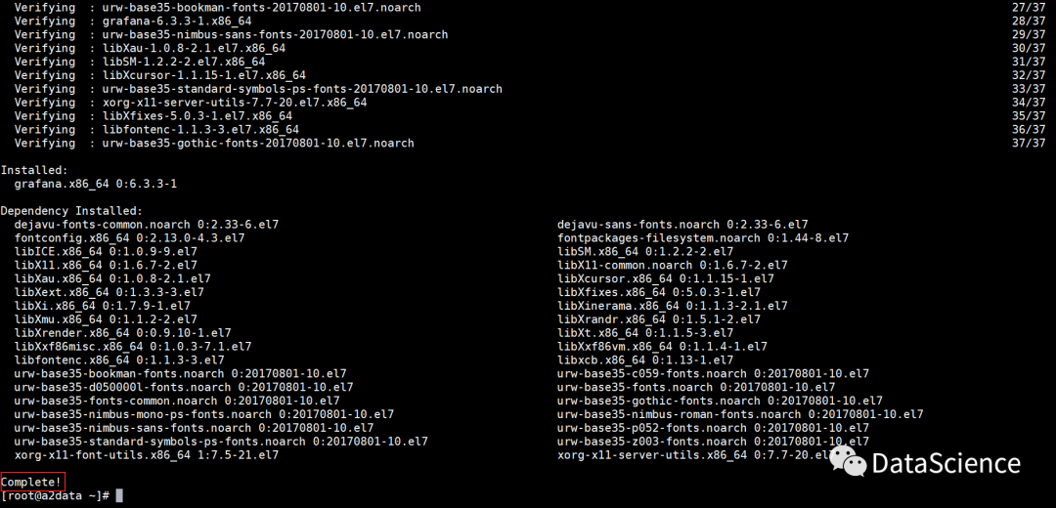The image size is (1056, 508).
Task: Click the terminal block cursor after the prompt
Action: tap(119, 495)
